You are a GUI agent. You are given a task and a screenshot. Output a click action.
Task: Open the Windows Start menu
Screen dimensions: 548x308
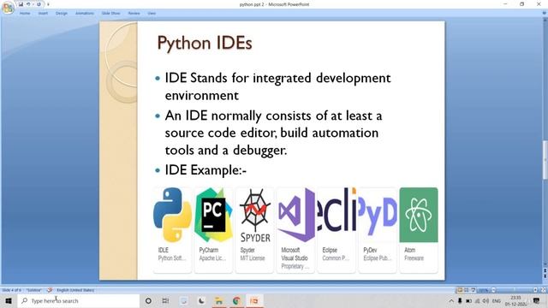9,300
